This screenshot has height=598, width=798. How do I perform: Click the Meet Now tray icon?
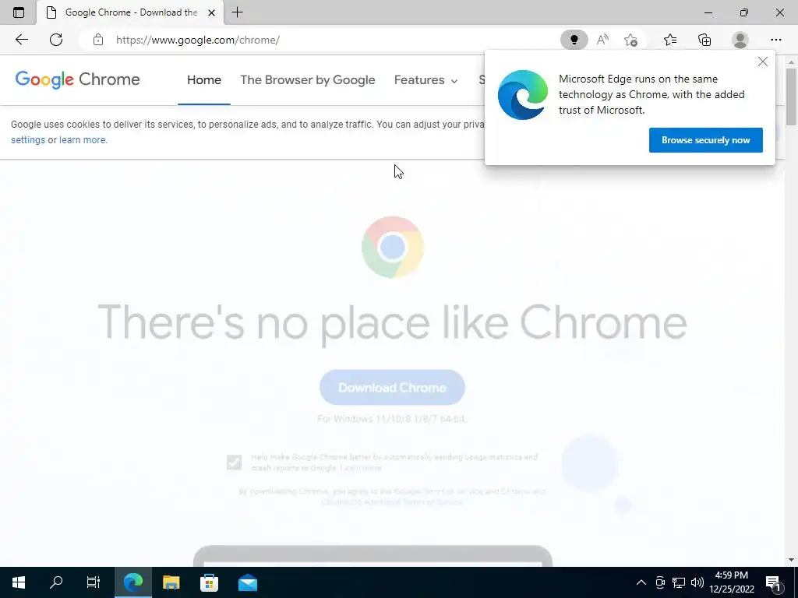[x=660, y=582]
